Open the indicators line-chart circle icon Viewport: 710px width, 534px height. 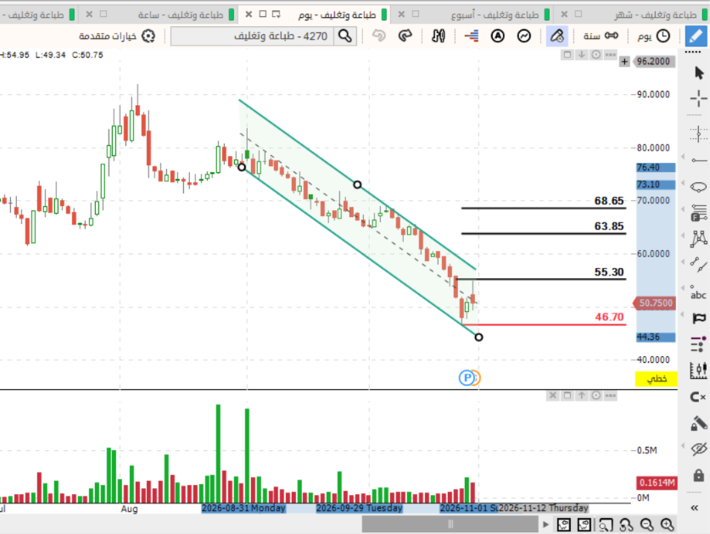[524, 36]
